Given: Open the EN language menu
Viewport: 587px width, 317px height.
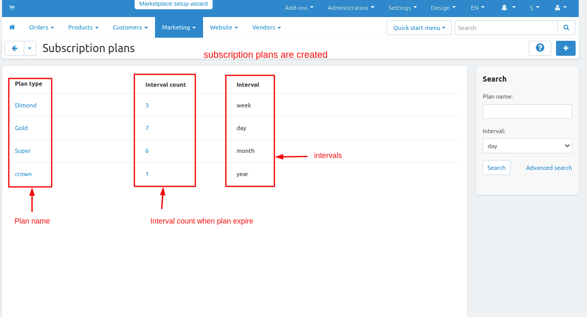Looking at the screenshot, I should (477, 7).
